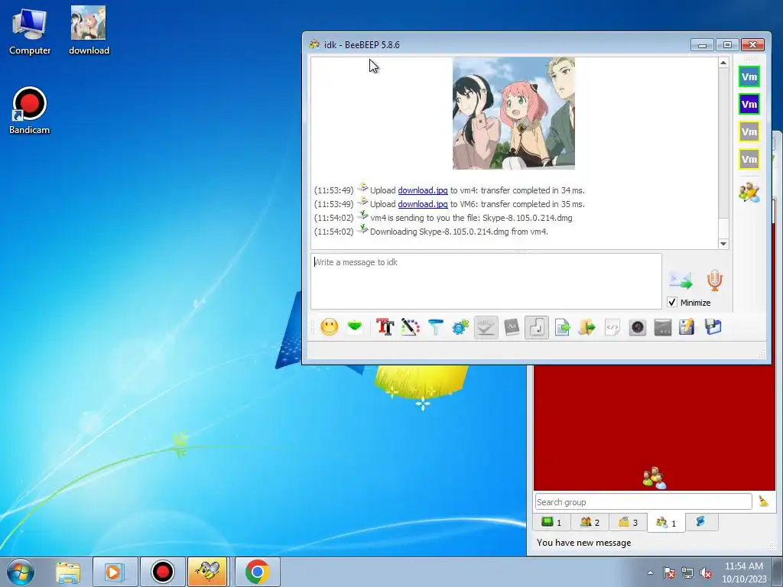Switch to the tab labeled 3
Screen dimensions: 783x587
(x=628, y=522)
